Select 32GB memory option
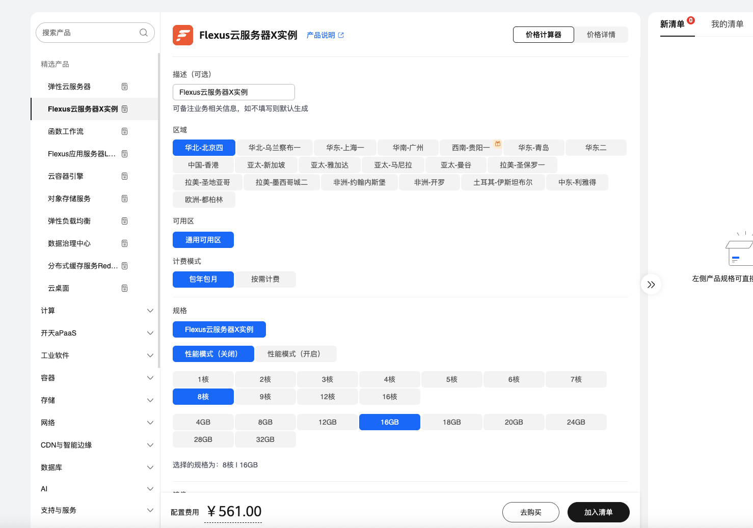The height and width of the screenshot is (528, 753). click(265, 439)
